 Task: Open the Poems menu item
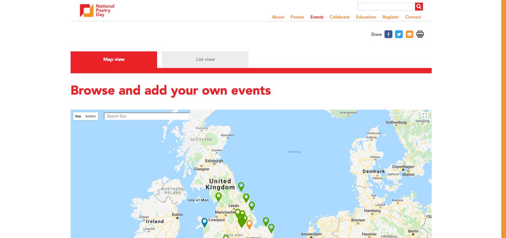coord(297,17)
